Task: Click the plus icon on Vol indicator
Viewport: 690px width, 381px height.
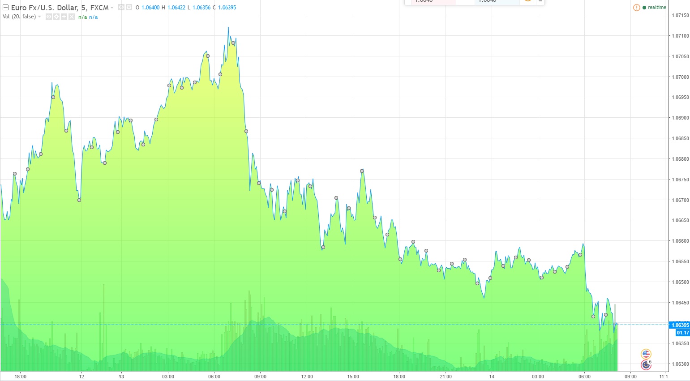Action: (x=64, y=17)
